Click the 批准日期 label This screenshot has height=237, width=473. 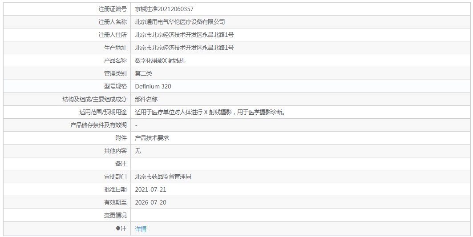pos(115,190)
